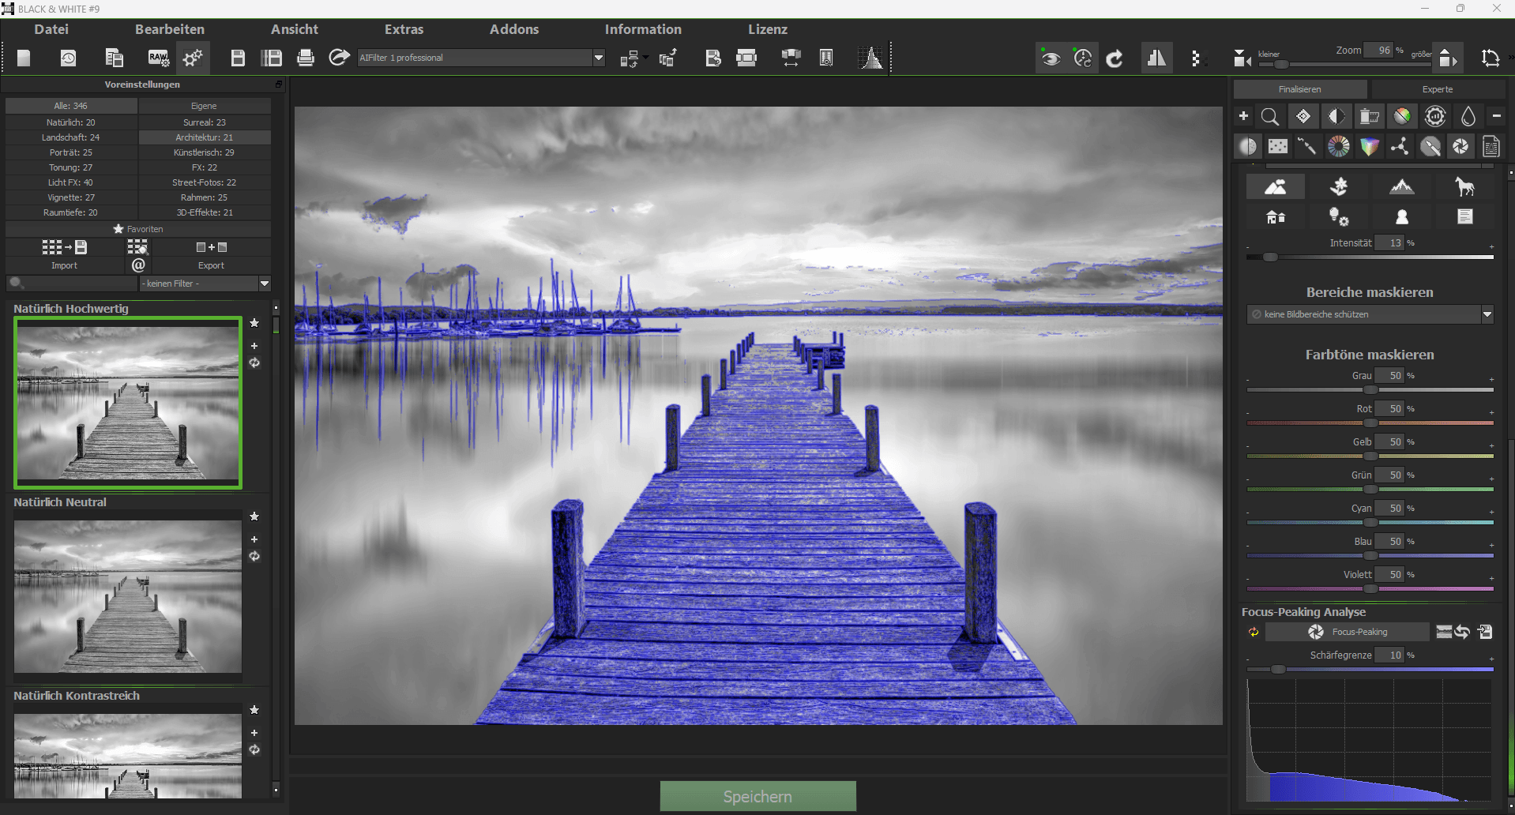Open the Datei menu
1515x815 pixels.
pyautogui.click(x=51, y=29)
